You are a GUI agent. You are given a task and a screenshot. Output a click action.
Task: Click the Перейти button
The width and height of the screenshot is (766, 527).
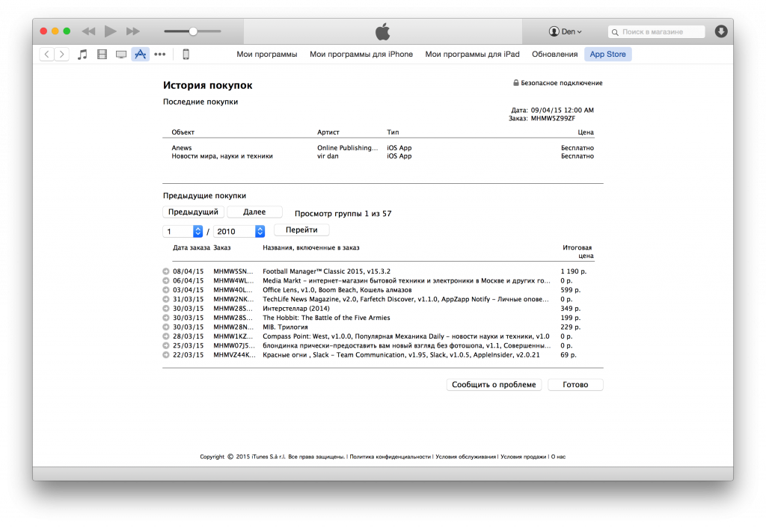click(x=301, y=229)
